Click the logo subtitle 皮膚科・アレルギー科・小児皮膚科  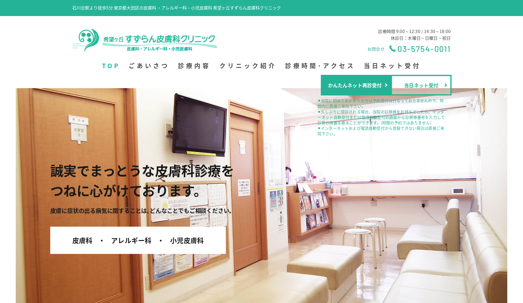click(160, 48)
